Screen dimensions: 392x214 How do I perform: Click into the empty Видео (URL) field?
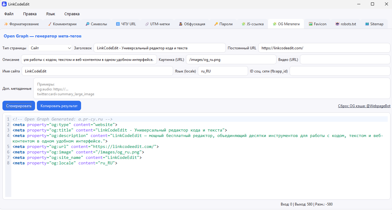click(x=345, y=59)
